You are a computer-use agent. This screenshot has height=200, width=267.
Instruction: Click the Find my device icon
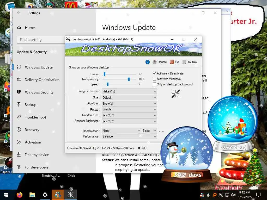pos(19,155)
